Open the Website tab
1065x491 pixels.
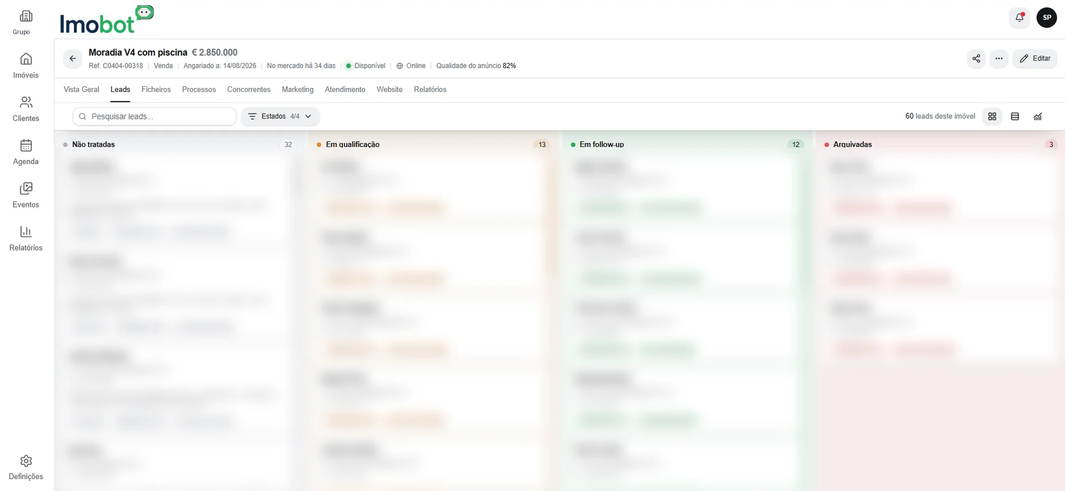[x=389, y=90]
